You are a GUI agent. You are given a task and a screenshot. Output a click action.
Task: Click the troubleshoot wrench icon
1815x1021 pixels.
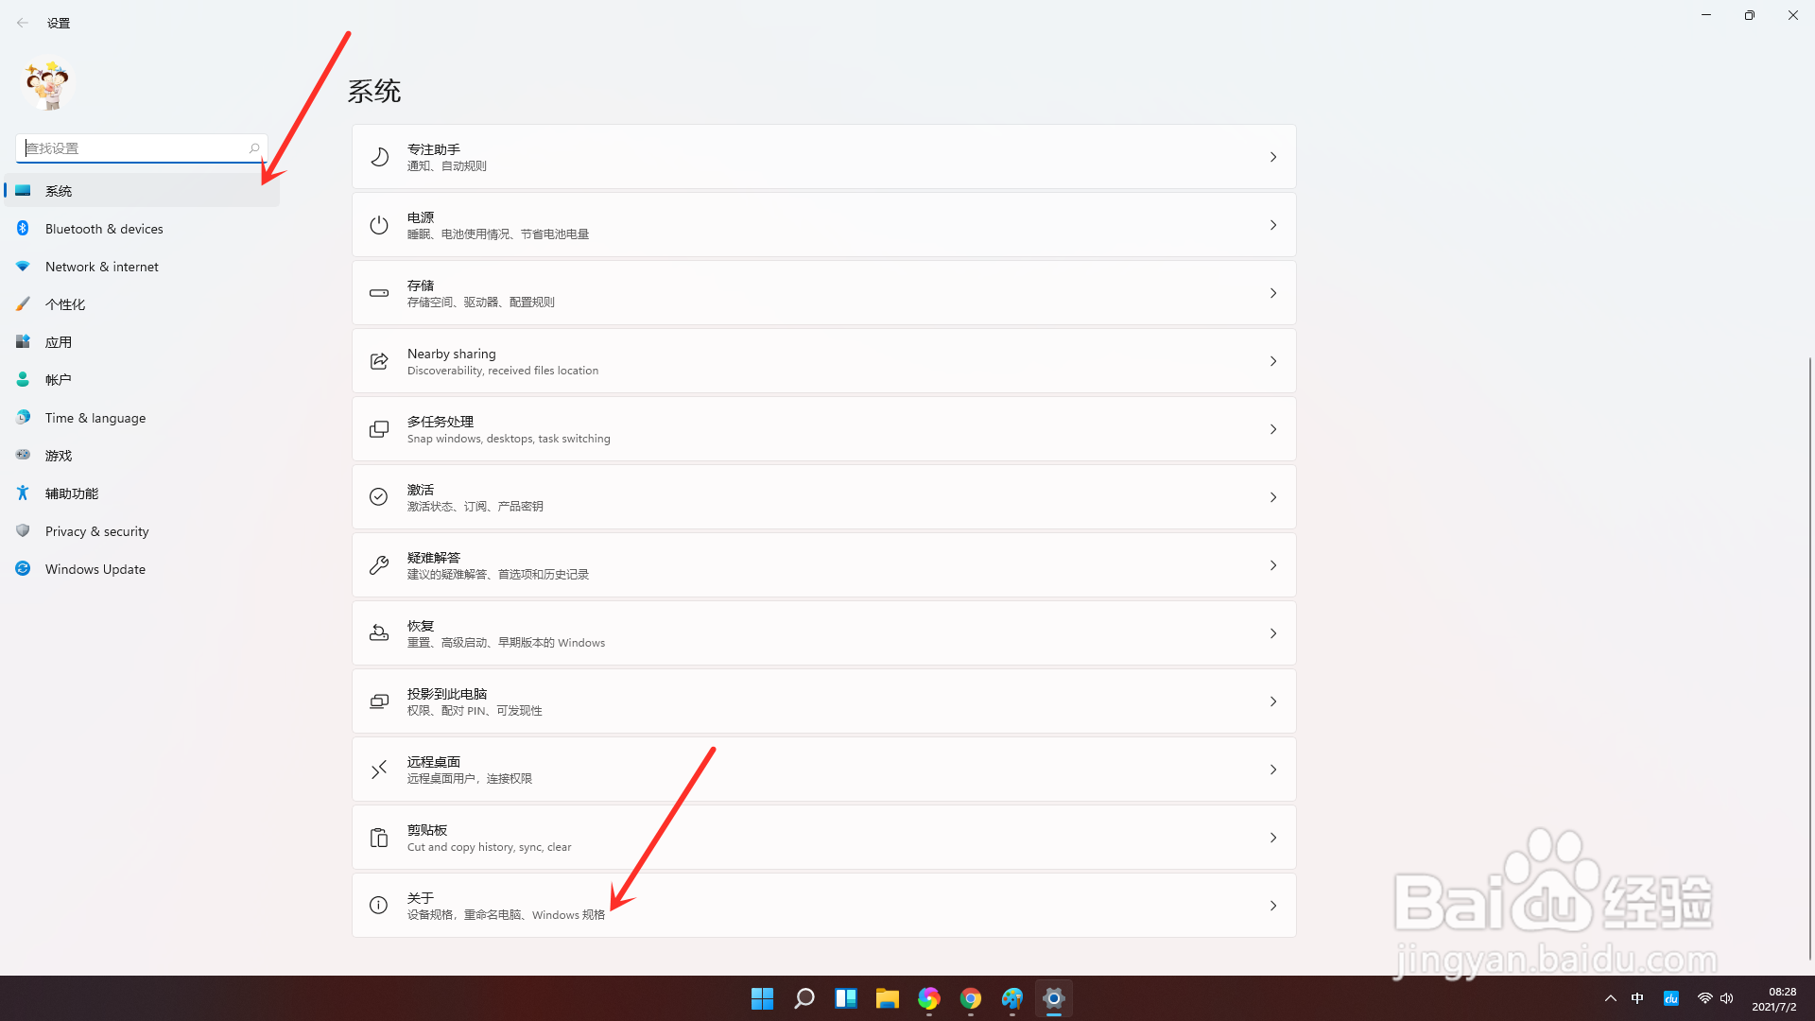(x=379, y=565)
